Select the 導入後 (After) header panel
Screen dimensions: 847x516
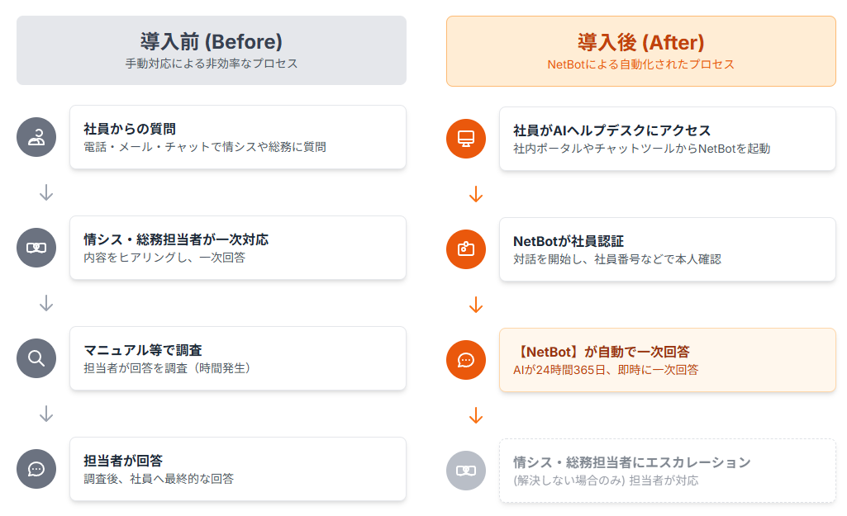click(641, 51)
